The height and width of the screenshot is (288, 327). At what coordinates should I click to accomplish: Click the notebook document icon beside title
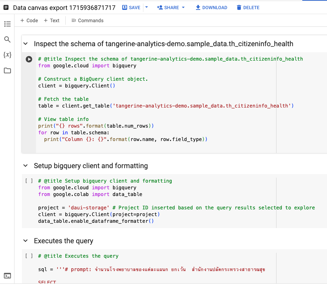pos(6,8)
